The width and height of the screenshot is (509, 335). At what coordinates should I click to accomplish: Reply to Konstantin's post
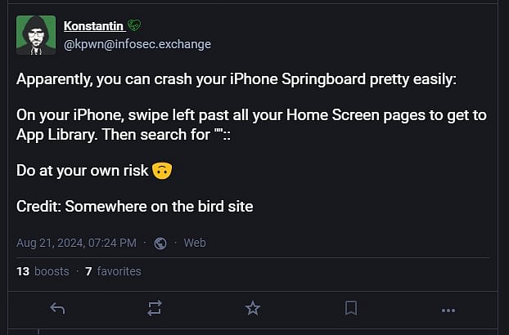(x=57, y=308)
